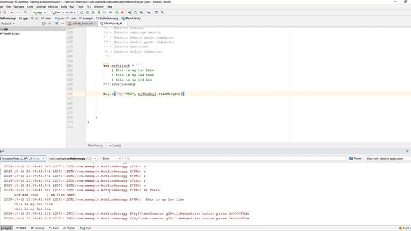Toggle the Regex checkbox in Logcat
411x231 pixels.
[x=351, y=158]
